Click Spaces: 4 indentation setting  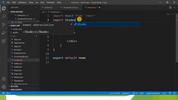126,93
